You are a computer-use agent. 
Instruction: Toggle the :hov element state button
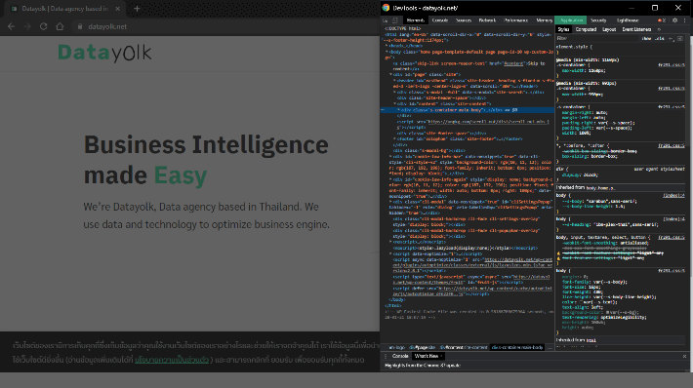(646, 38)
